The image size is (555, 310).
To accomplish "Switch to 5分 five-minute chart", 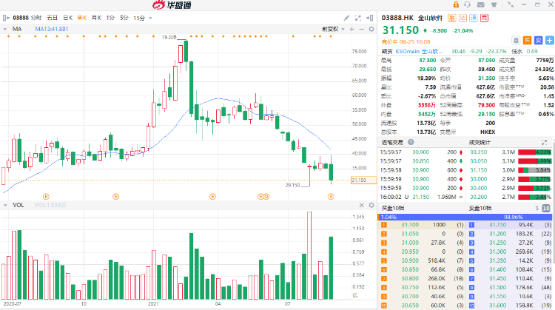I will pyautogui.click(x=124, y=18).
